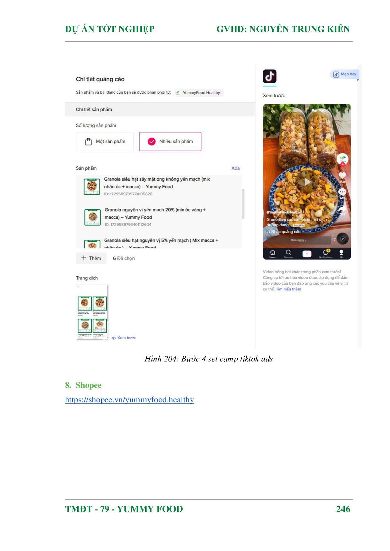Image resolution: width=390 pixels, height=551 pixels.
Task: Click Xem trước eye link under Trang đích
Action: coord(124,338)
